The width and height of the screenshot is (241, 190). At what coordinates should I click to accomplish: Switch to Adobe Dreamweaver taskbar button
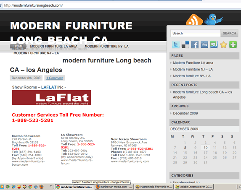point(194,187)
